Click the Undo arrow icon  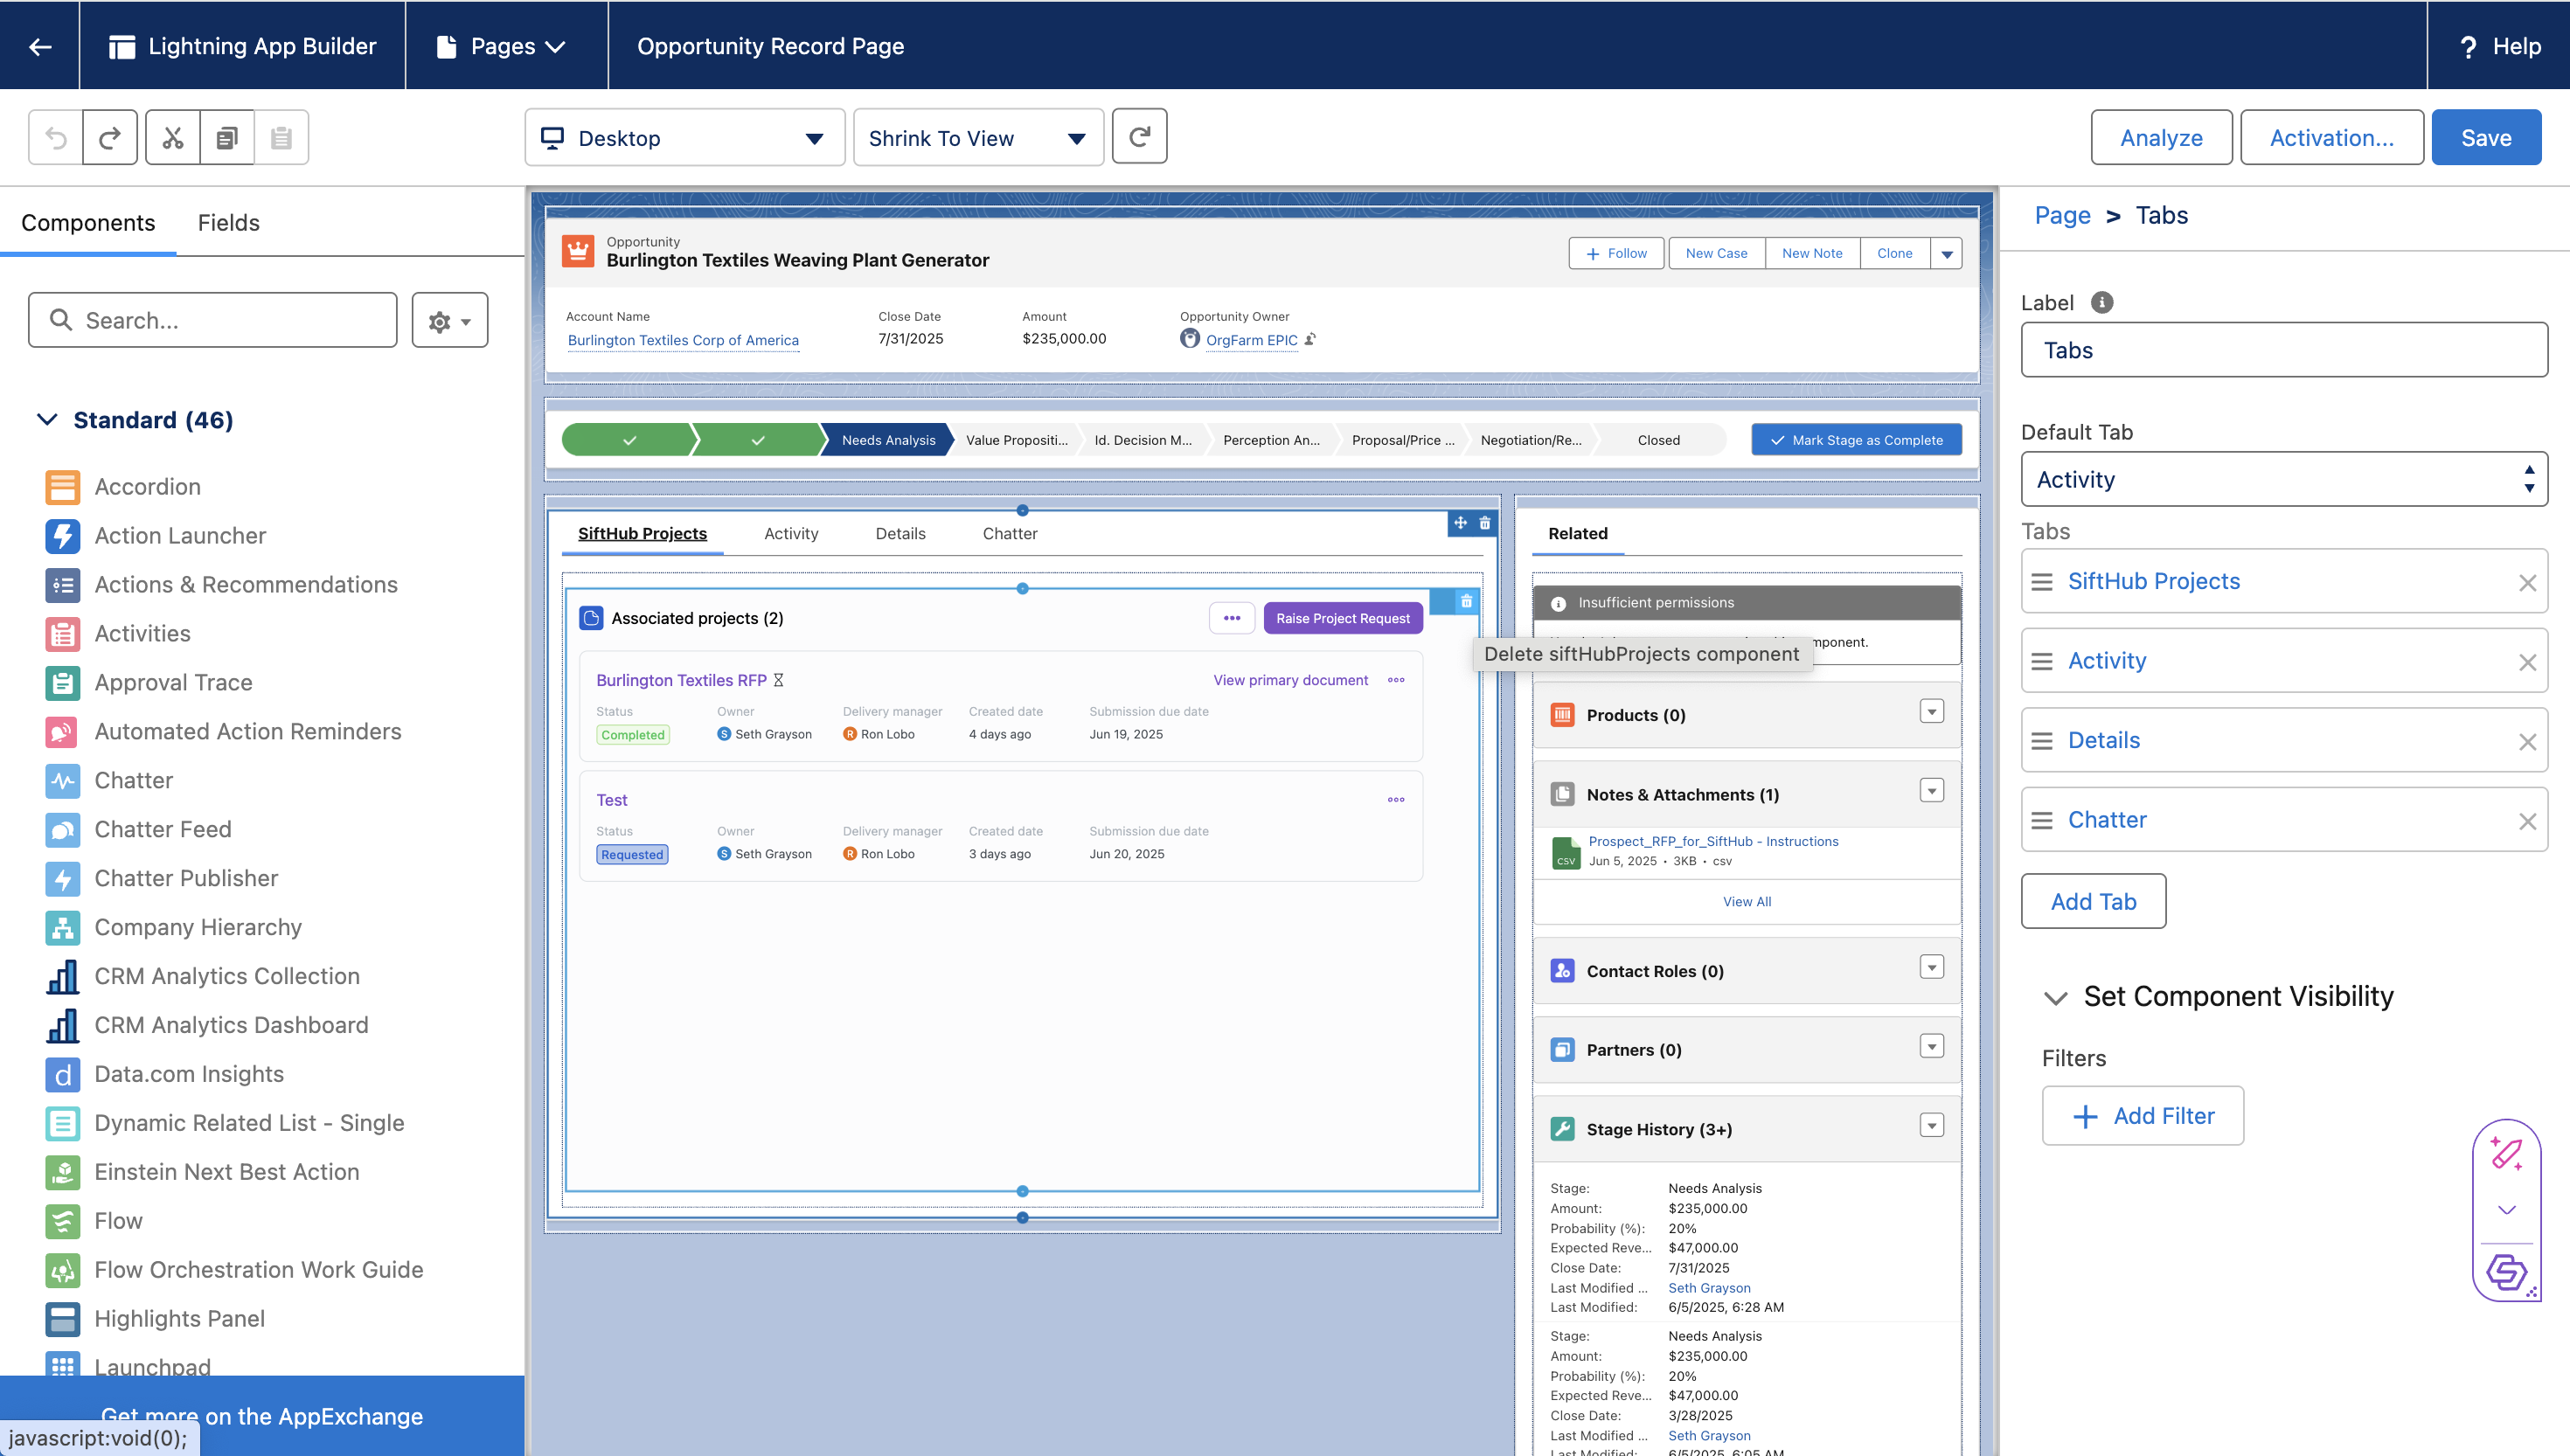click(56, 137)
